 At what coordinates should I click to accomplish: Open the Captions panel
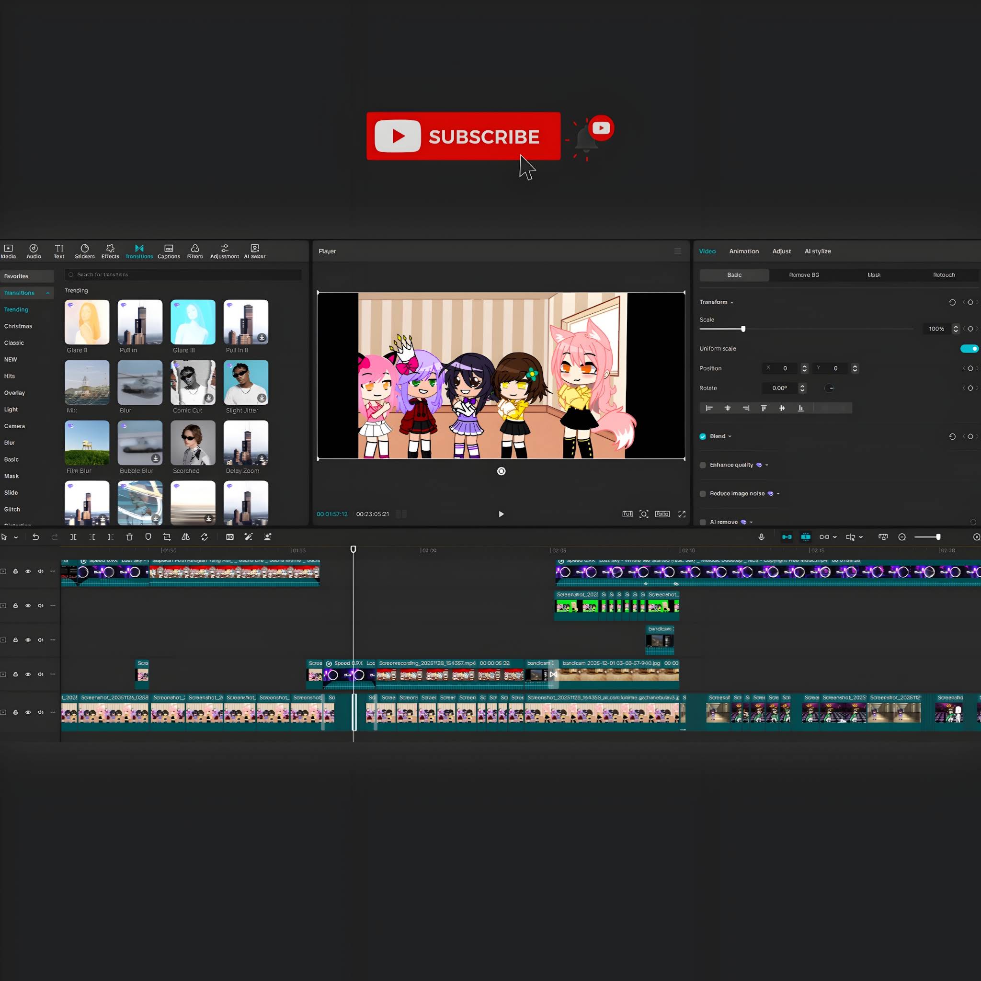(x=169, y=251)
